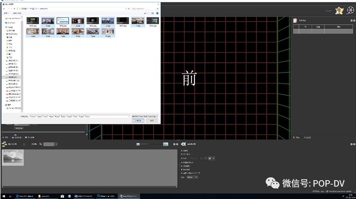Open the bottom dropdown in viewer settings
Screen dimensions: 356x199
[193, 177]
